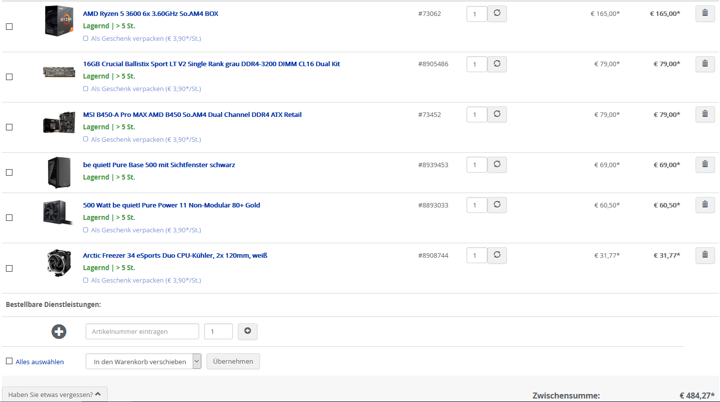The image size is (720, 402).
Task: Open MSI B450-A Pro MAX product link
Action: pos(192,114)
